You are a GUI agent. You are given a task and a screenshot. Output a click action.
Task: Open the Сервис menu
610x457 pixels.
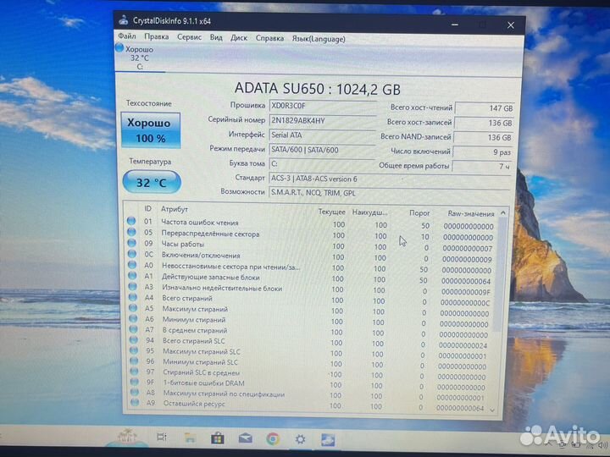click(x=189, y=37)
